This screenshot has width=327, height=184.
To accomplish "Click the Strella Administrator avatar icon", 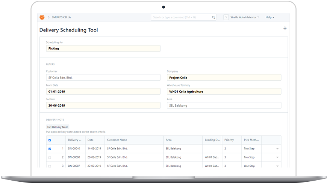I will coord(226,17).
